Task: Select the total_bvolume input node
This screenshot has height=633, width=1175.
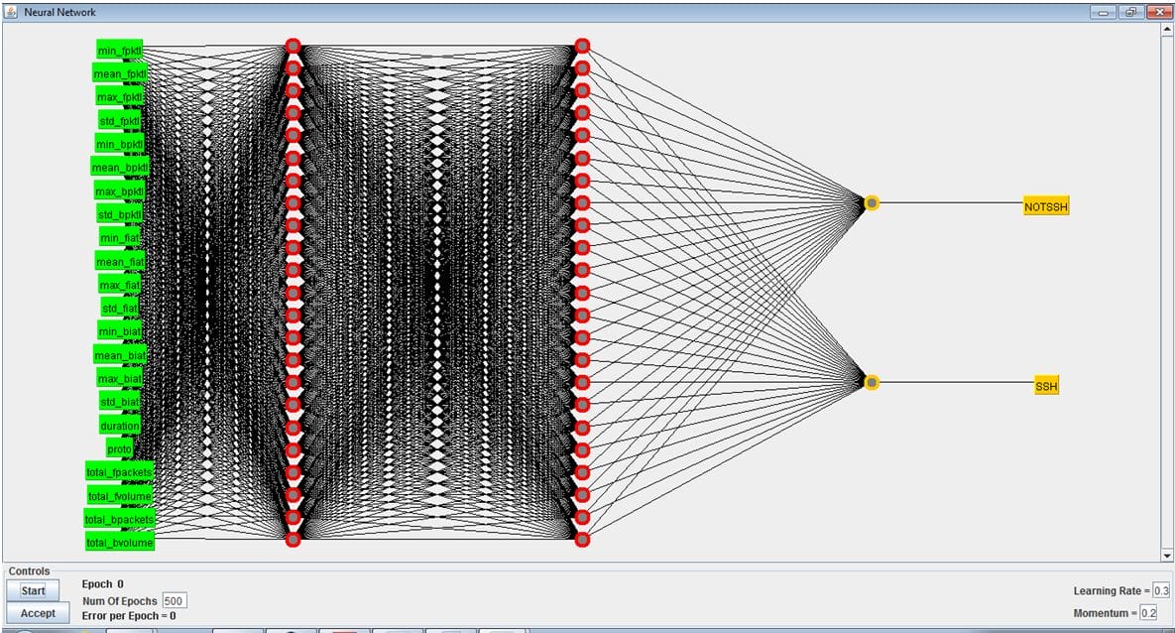Action: coord(120,543)
